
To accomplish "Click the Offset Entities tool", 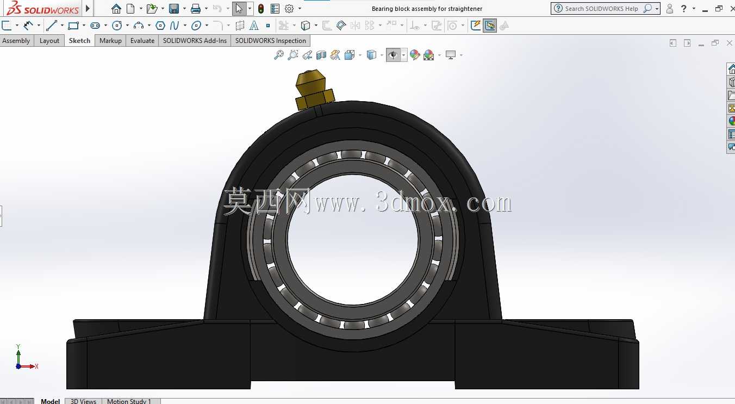I will click(x=327, y=26).
